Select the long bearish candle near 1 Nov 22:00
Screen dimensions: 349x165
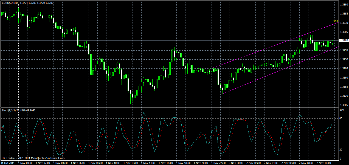point(218,77)
